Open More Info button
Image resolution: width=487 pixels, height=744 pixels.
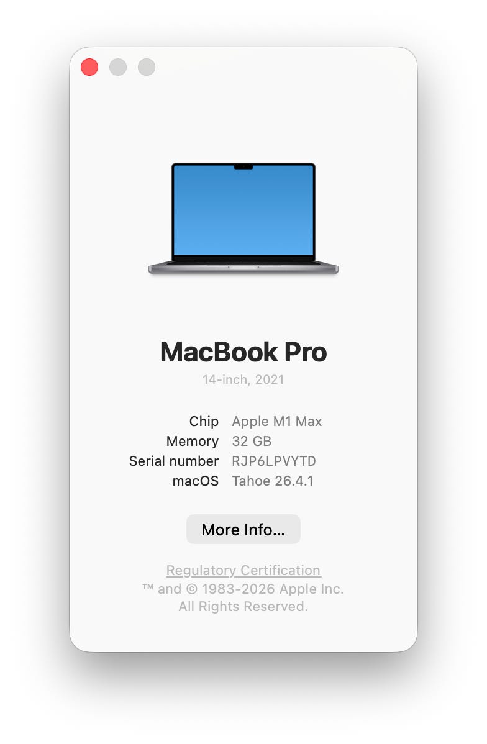pyautogui.click(x=243, y=529)
